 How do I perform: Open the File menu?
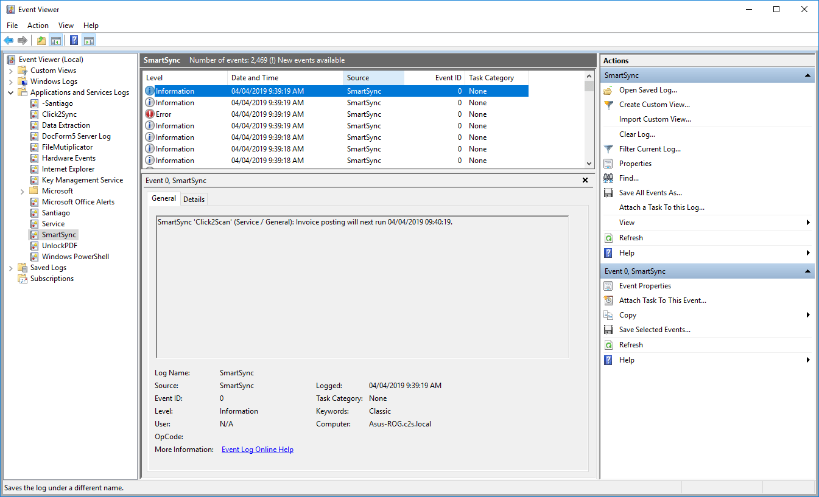tap(12, 26)
